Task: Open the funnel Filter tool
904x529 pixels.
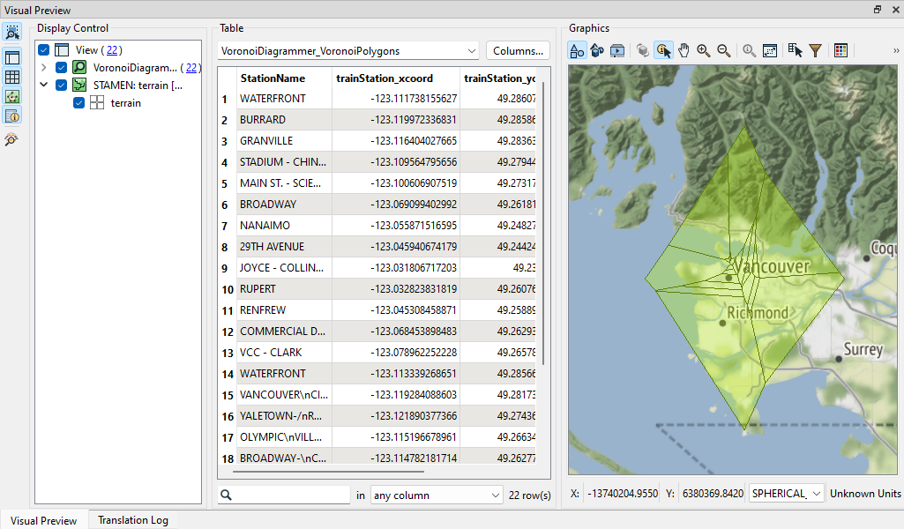Action: click(x=815, y=51)
